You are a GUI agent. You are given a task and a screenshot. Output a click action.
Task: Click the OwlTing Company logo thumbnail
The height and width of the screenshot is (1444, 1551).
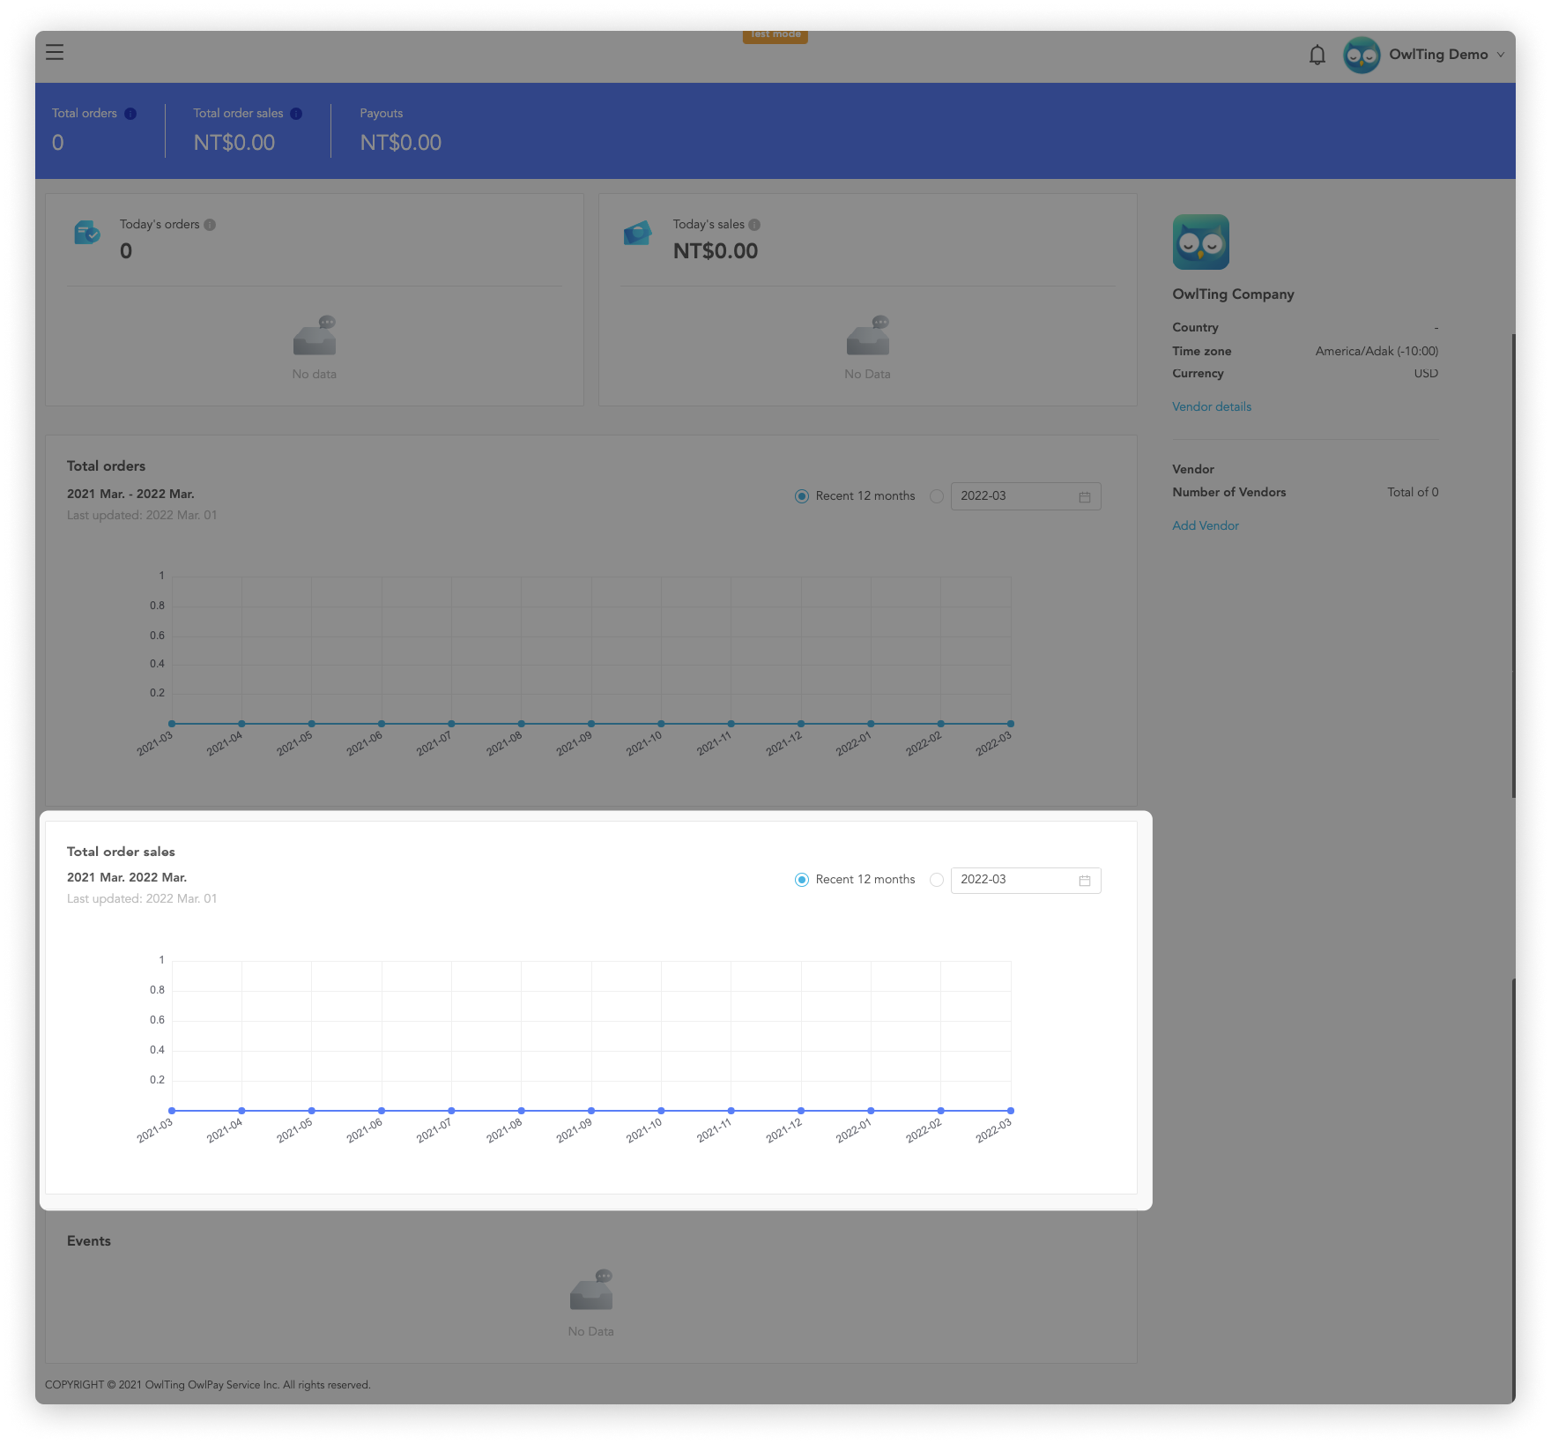(x=1200, y=242)
